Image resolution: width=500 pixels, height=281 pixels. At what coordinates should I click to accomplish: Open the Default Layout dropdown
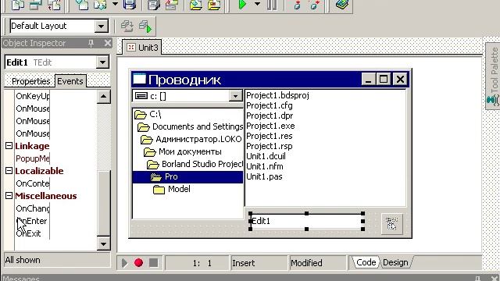tap(101, 26)
